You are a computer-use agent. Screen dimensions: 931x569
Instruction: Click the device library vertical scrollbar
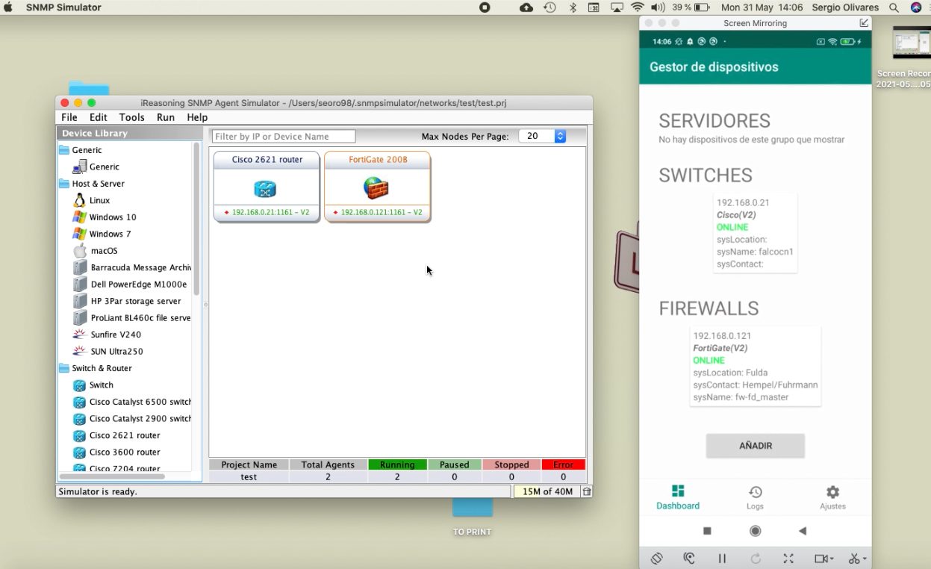point(196,219)
